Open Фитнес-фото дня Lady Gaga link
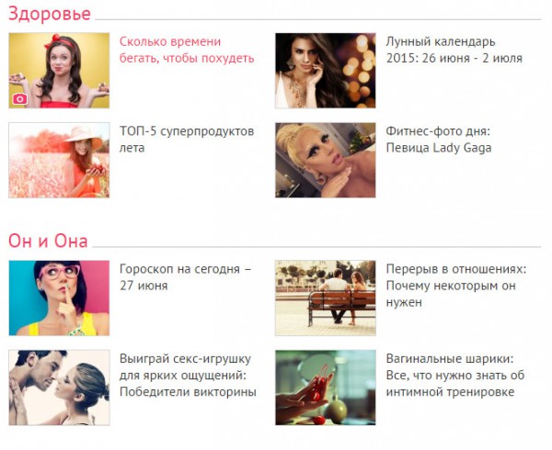Screen dimensions: 552x450 [x=439, y=139]
